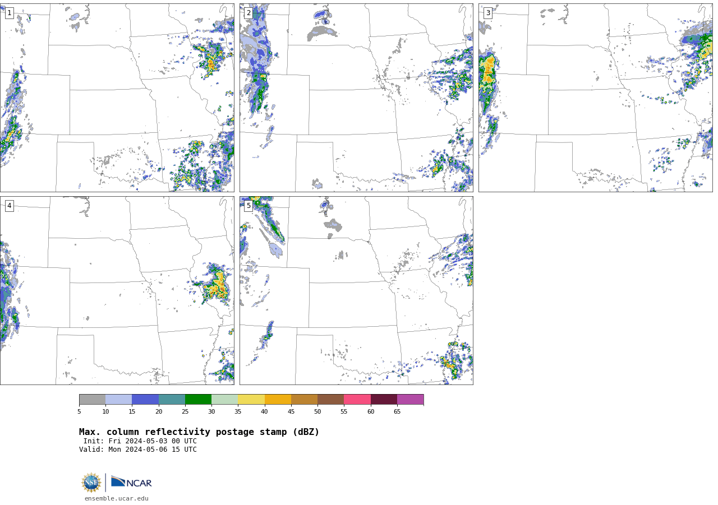
Task: Click the colorbar tick label 65
Action: click(x=397, y=412)
